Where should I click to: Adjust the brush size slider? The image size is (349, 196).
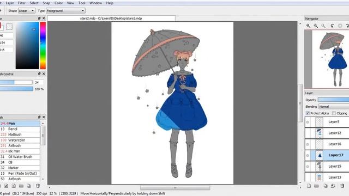click(x=16, y=82)
